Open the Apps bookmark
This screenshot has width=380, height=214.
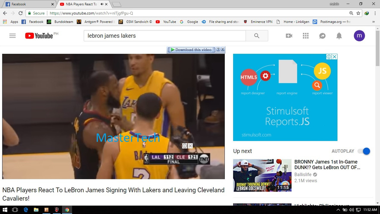tap(11, 22)
